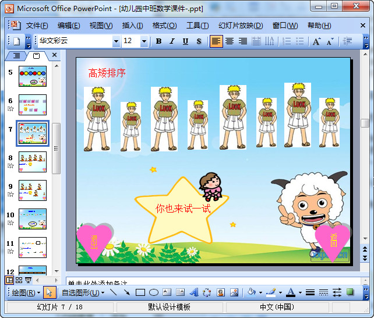Select the Arrow drawing tool
The width and height of the screenshot is (374, 318).
coord(126,292)
